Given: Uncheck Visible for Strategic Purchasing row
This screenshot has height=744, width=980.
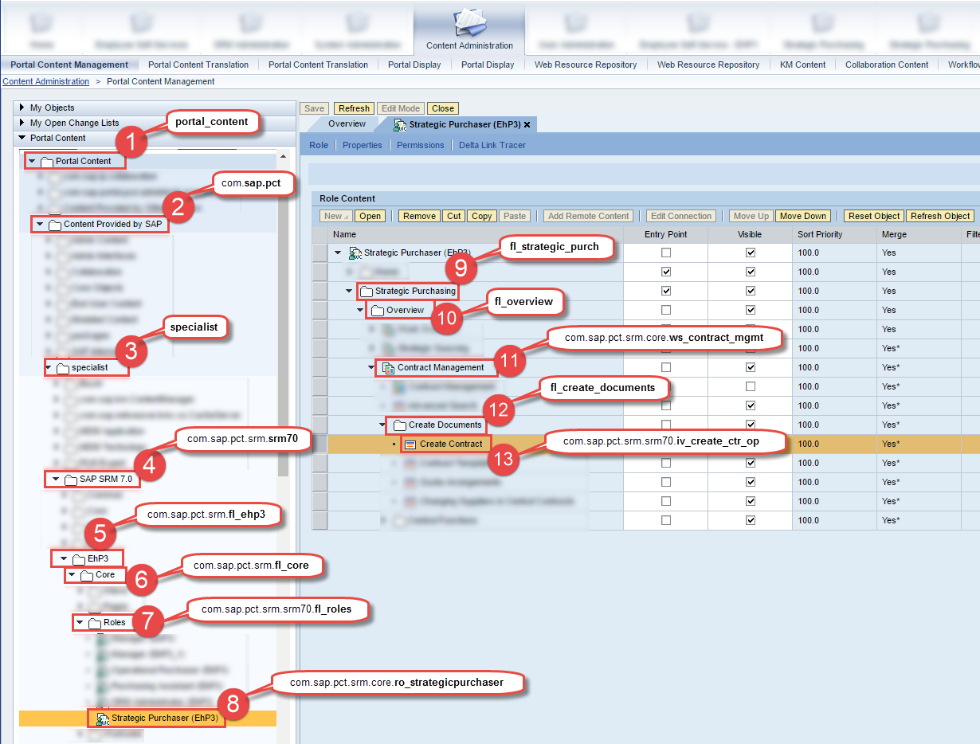Looking at the screenshot, I should (x=750, y=291).
